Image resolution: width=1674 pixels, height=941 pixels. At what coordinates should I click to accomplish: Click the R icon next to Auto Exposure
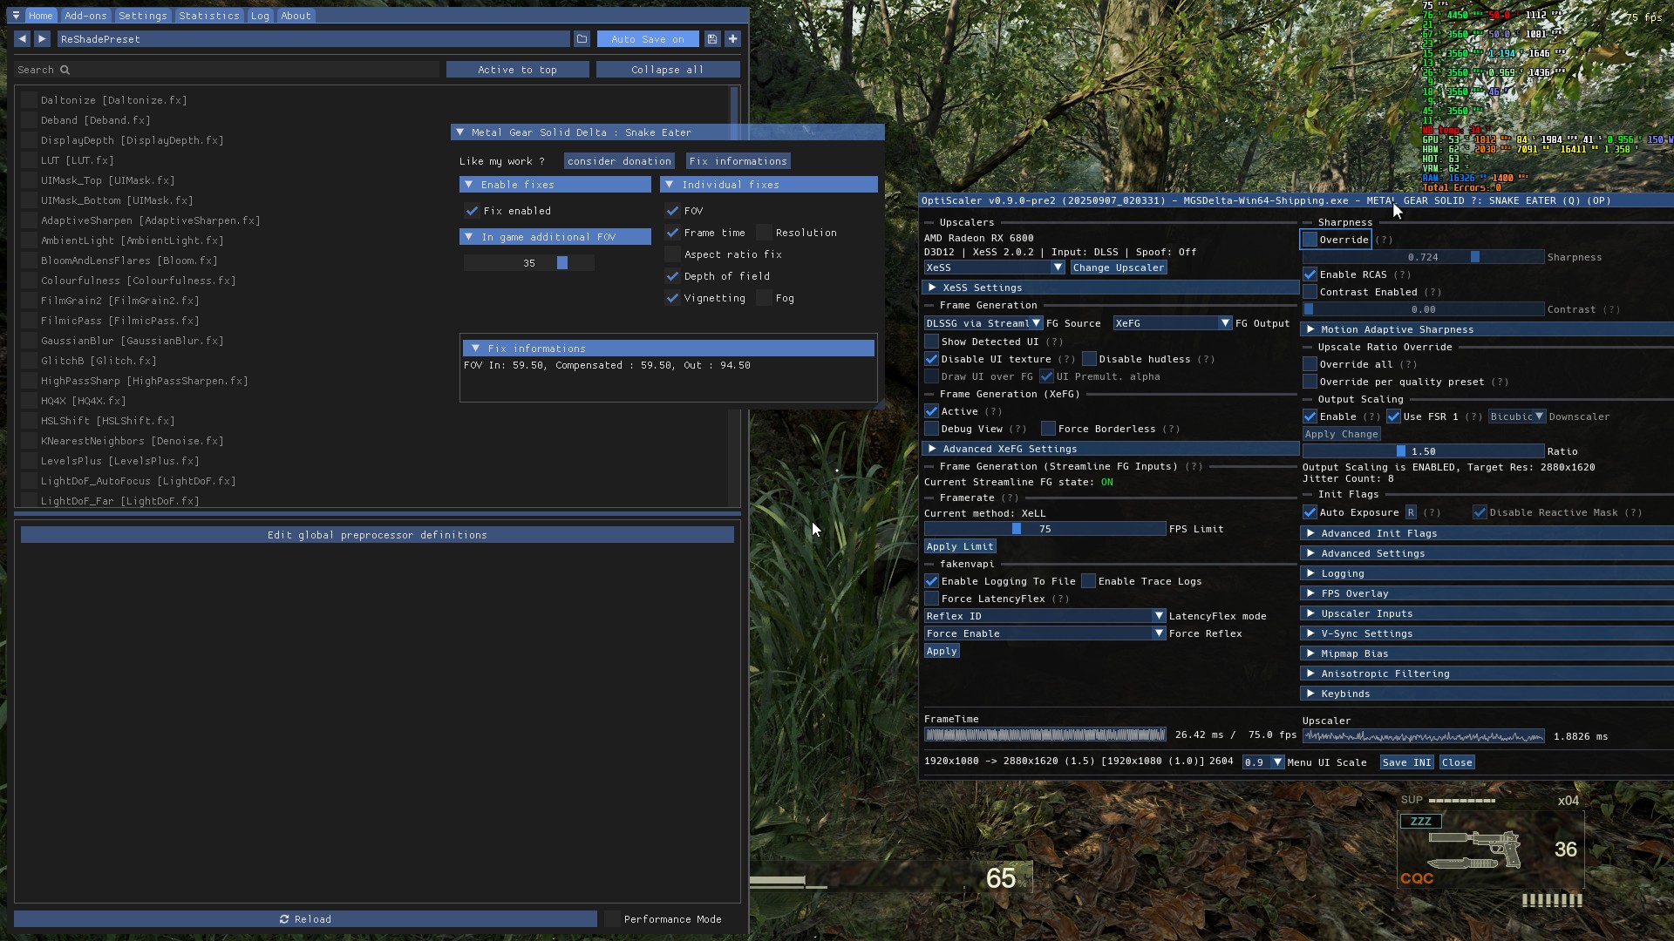coord(1411,512)
